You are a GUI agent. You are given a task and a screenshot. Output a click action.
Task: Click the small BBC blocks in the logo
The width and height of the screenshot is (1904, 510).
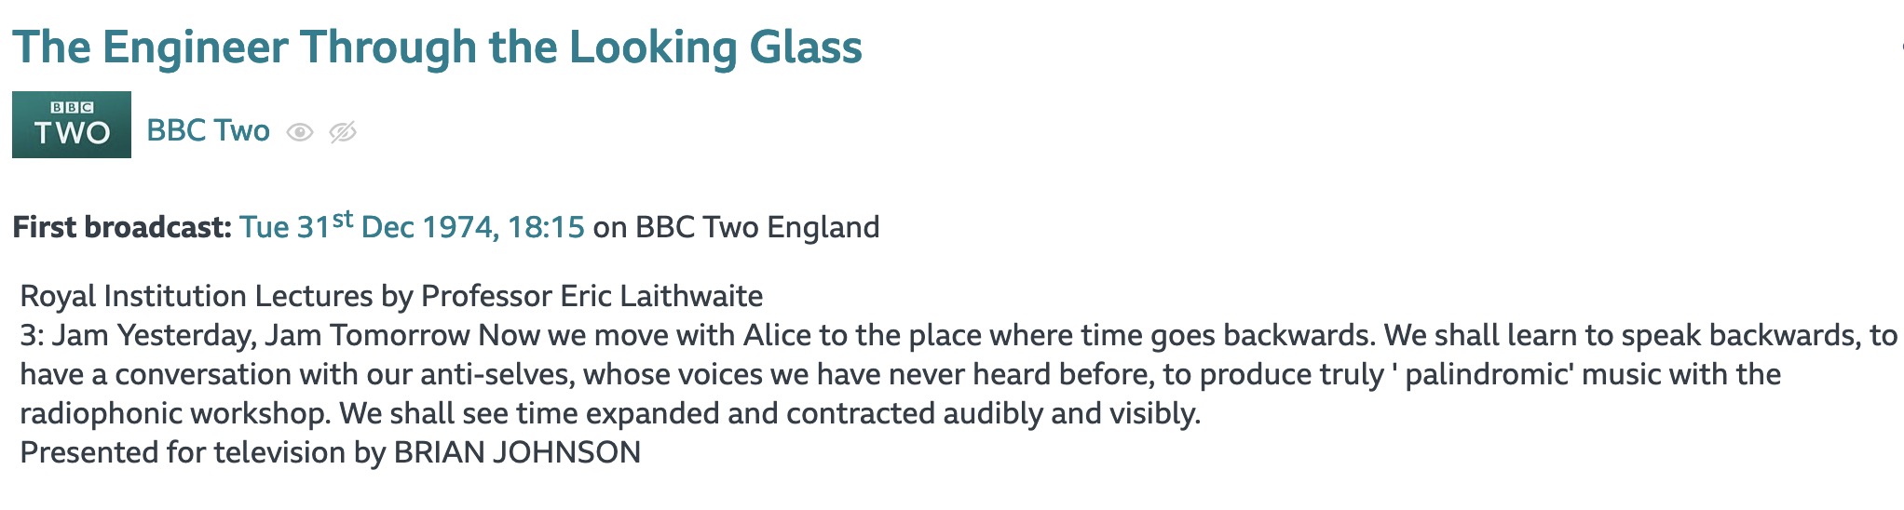pyautogui.click(x=72, y=108)
